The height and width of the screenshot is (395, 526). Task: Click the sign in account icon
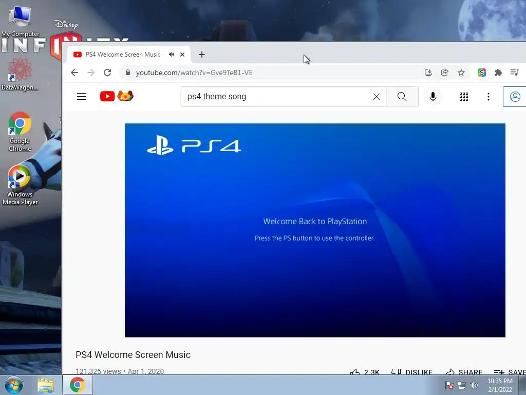pyautogui.click(x=515, y=97)
